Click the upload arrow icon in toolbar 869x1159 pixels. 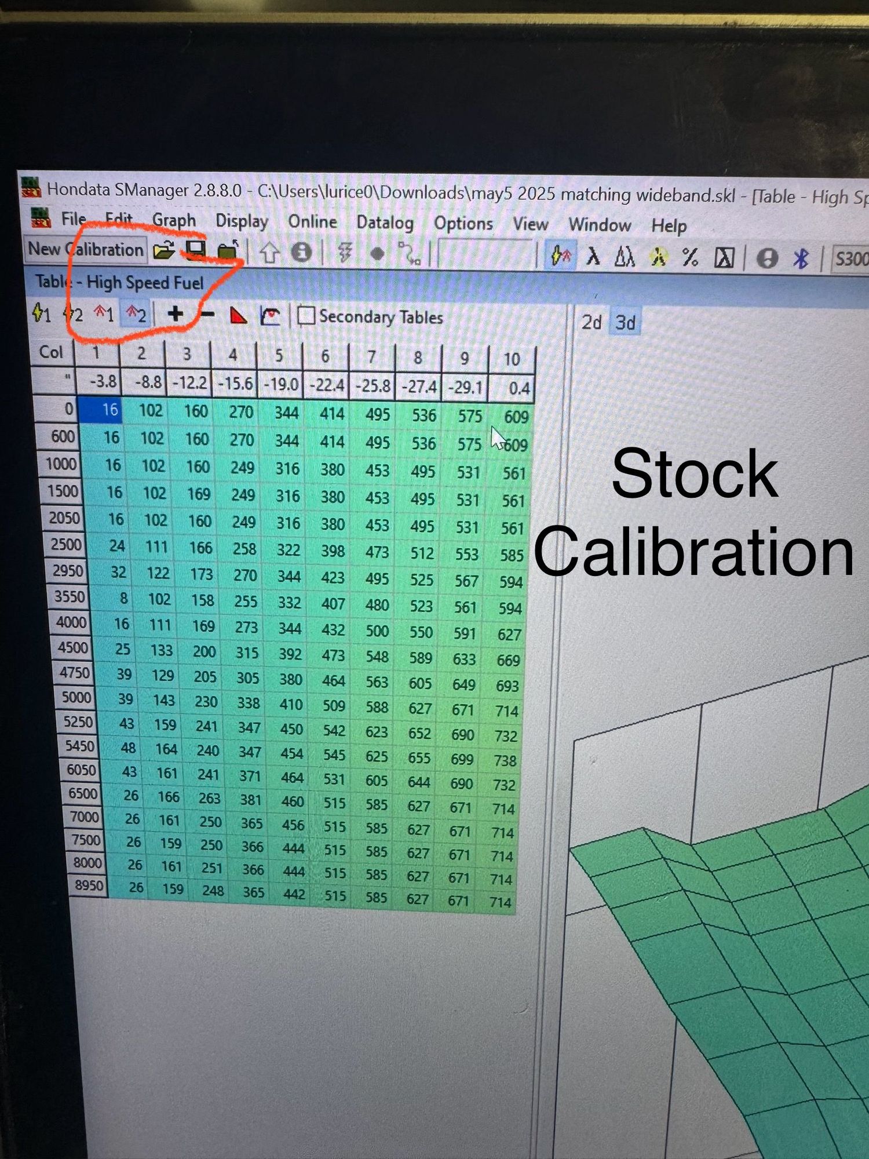point(269,253)
